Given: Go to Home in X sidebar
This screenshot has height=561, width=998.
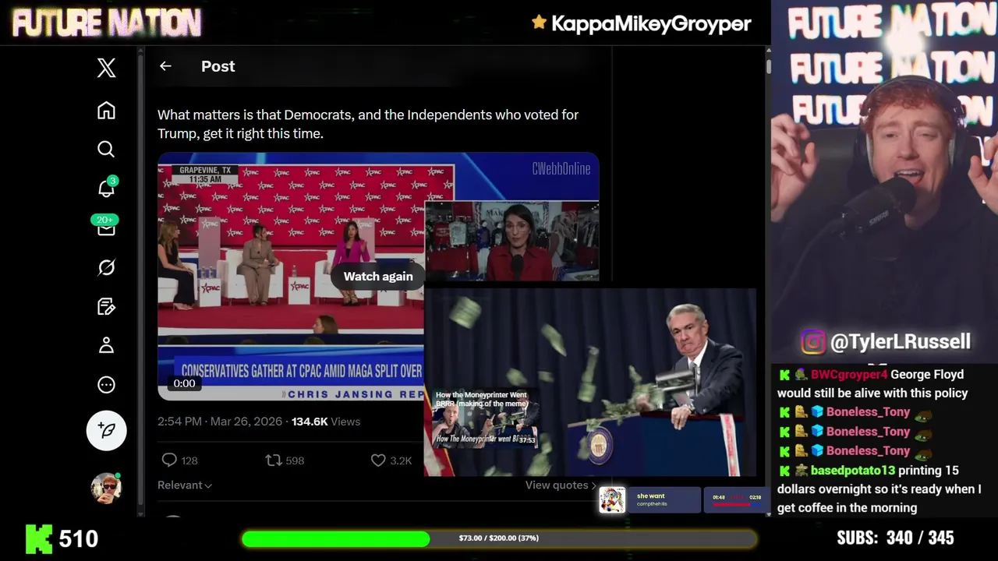Looking at the screenshot, I should coord(106,111).
